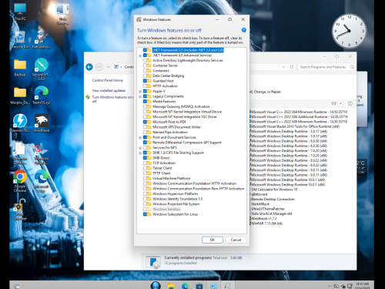This screenshot has width=385, height=289.
Task: Uncheck Windows Subsystem for Linux
Action: click(145, 214)
